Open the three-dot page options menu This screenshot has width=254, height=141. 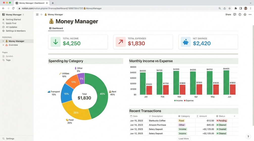(x=250, y=15)
